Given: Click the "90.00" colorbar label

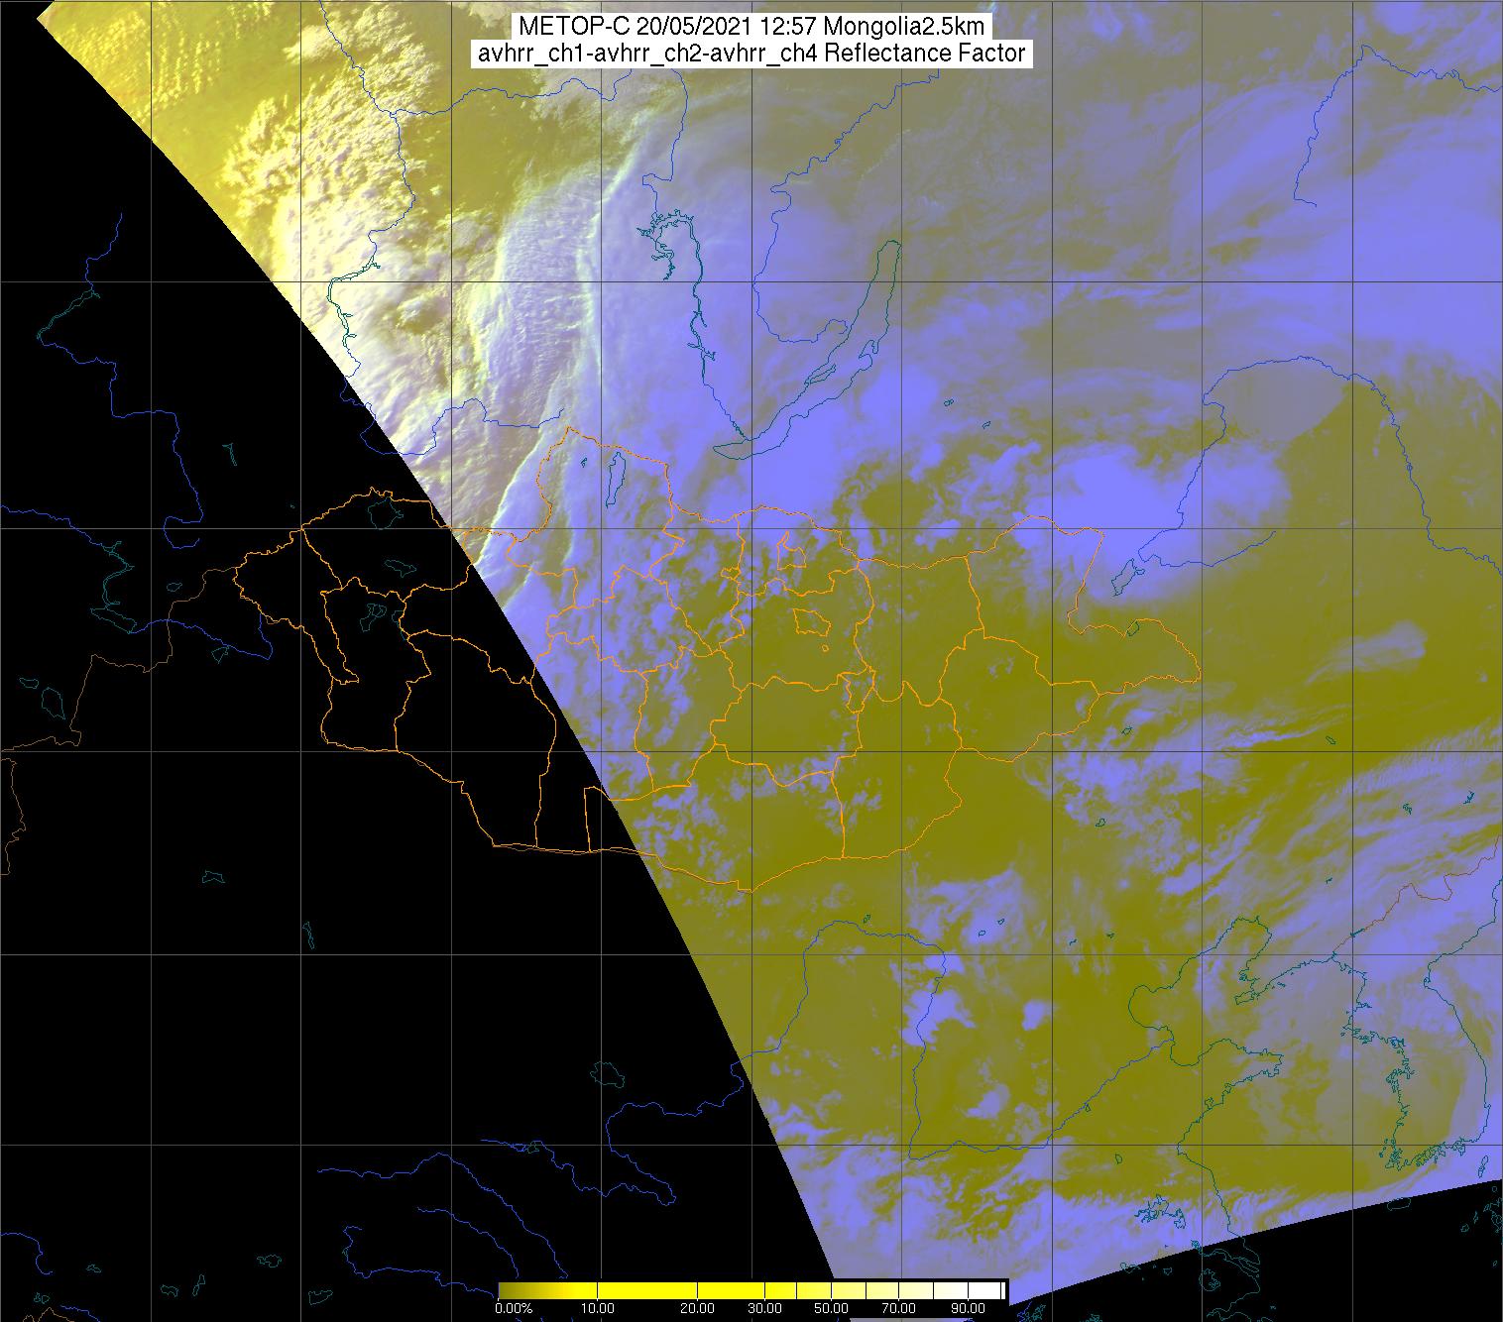Looking at the screenshot, I should tap(968, 1308).
